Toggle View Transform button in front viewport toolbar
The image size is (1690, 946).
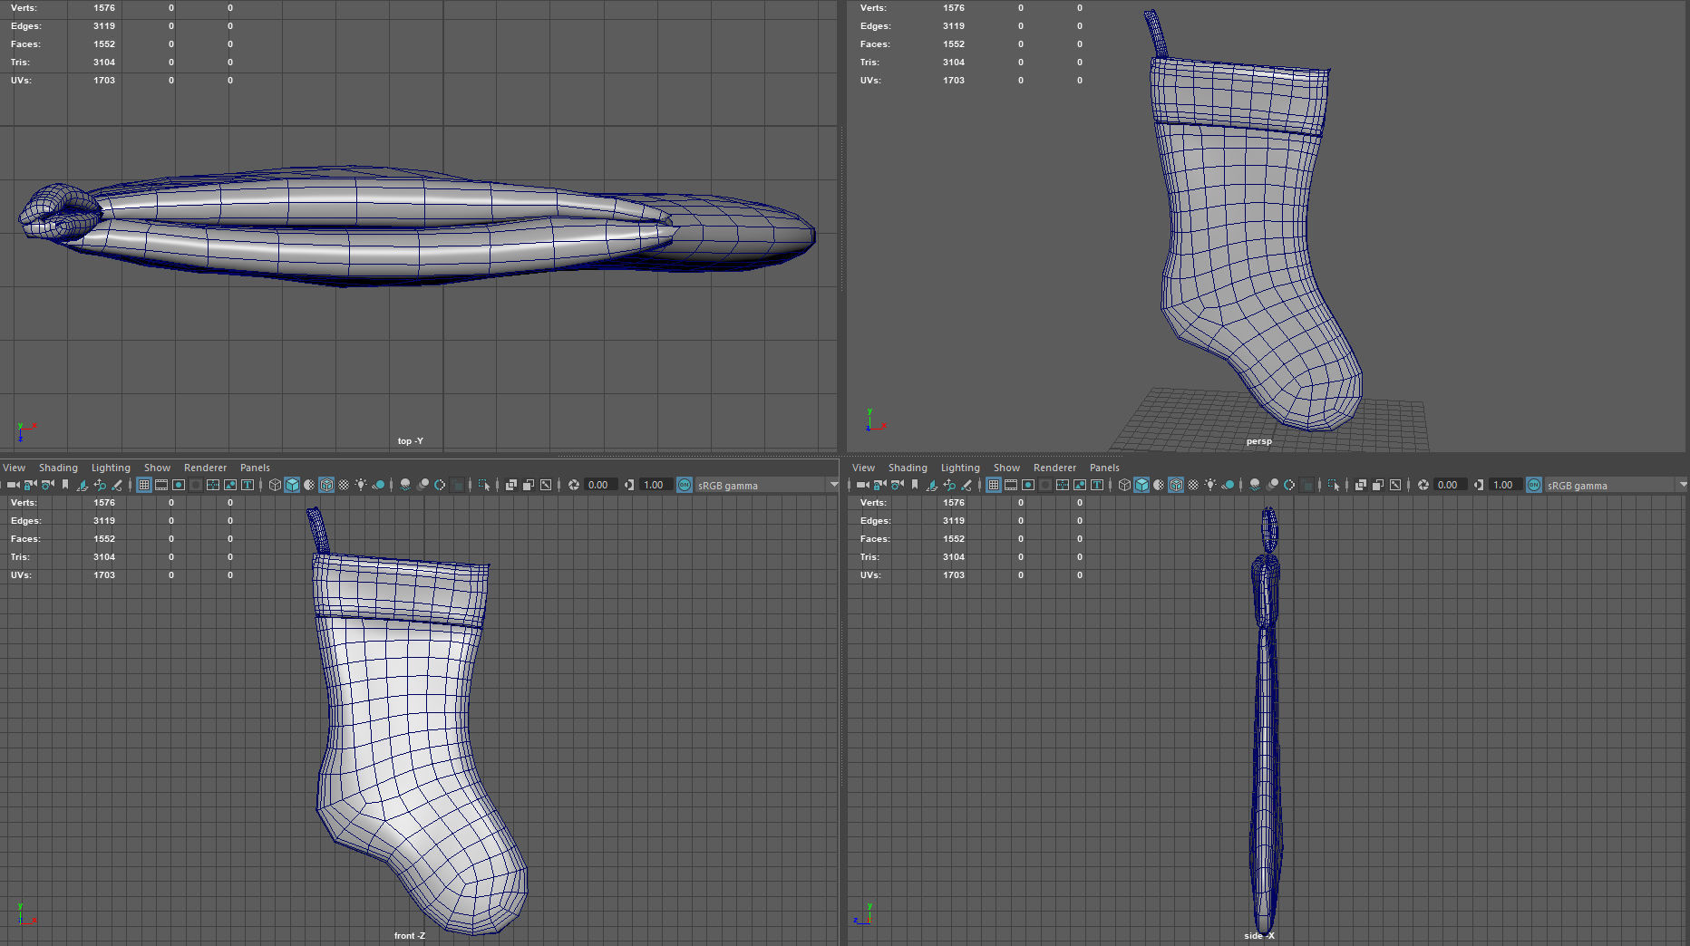pyautogui.click(x=685, y=485)
